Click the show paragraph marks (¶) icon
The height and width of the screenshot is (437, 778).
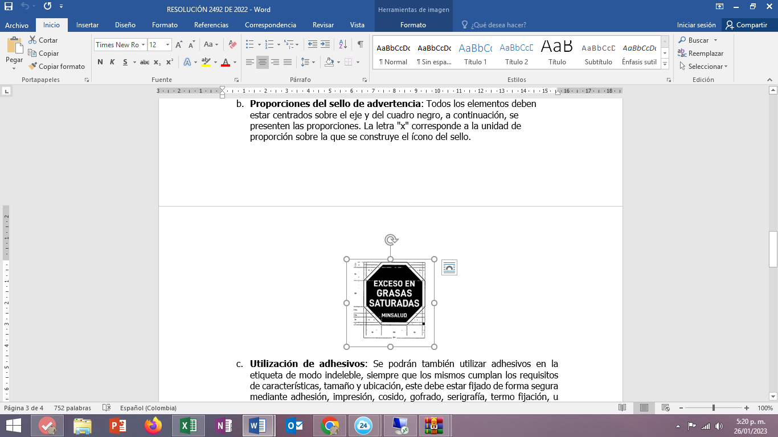coord(361,44)
